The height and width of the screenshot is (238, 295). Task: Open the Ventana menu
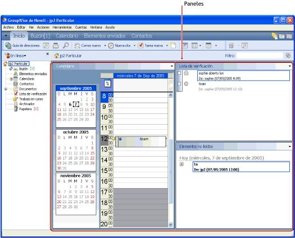(x=96, y=28)
